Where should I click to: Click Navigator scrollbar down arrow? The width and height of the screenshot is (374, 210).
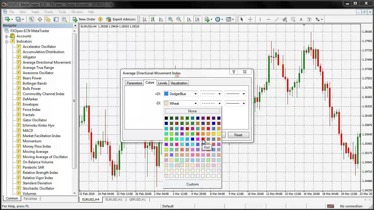pyautogui.click(x=74, y=193)
